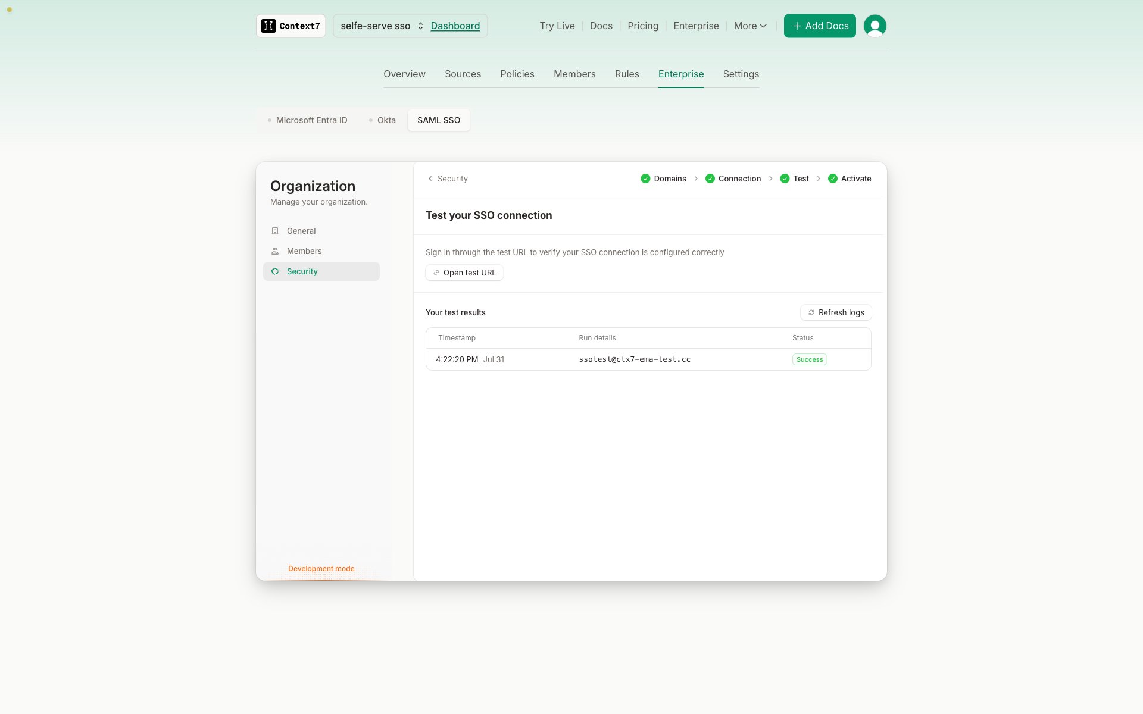
Task: Click the Context7 logo icon
Action: [x=268, y=26]
